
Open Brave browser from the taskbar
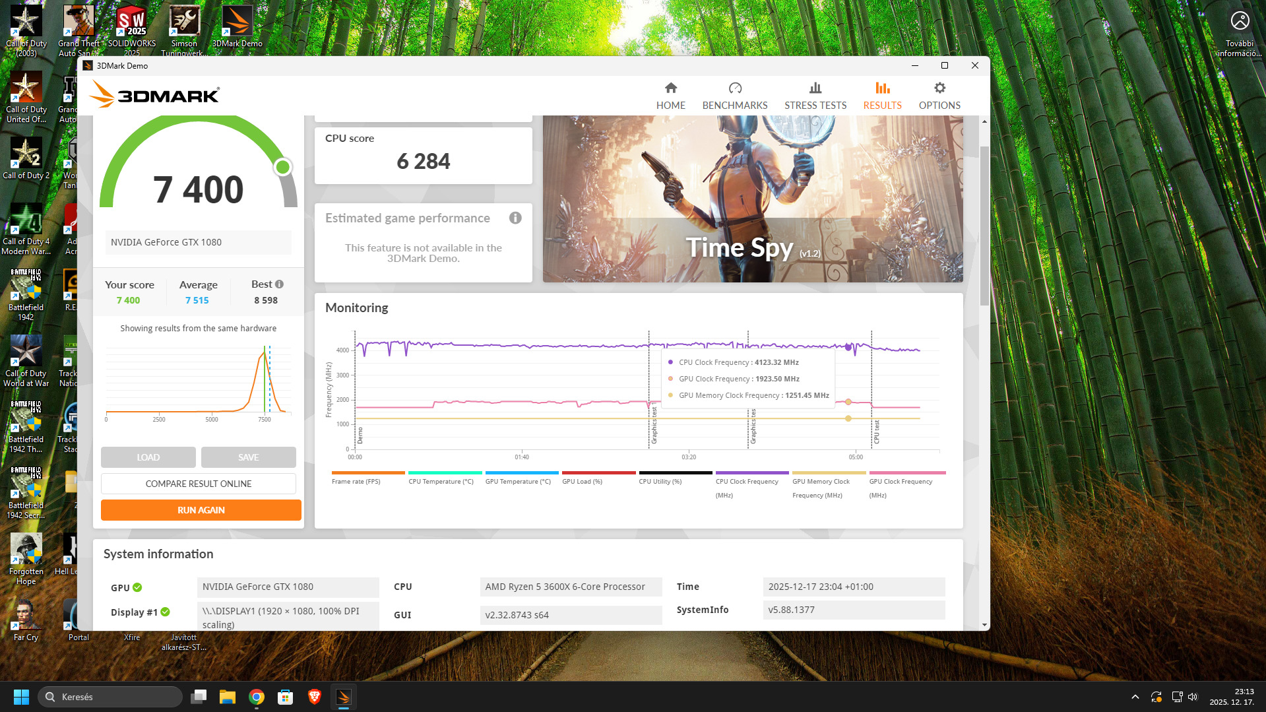[x=315, y=697]
